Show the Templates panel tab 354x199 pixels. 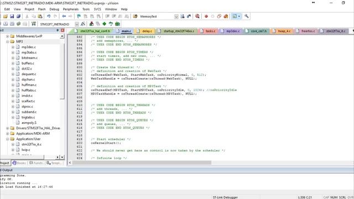pos(54,163)
